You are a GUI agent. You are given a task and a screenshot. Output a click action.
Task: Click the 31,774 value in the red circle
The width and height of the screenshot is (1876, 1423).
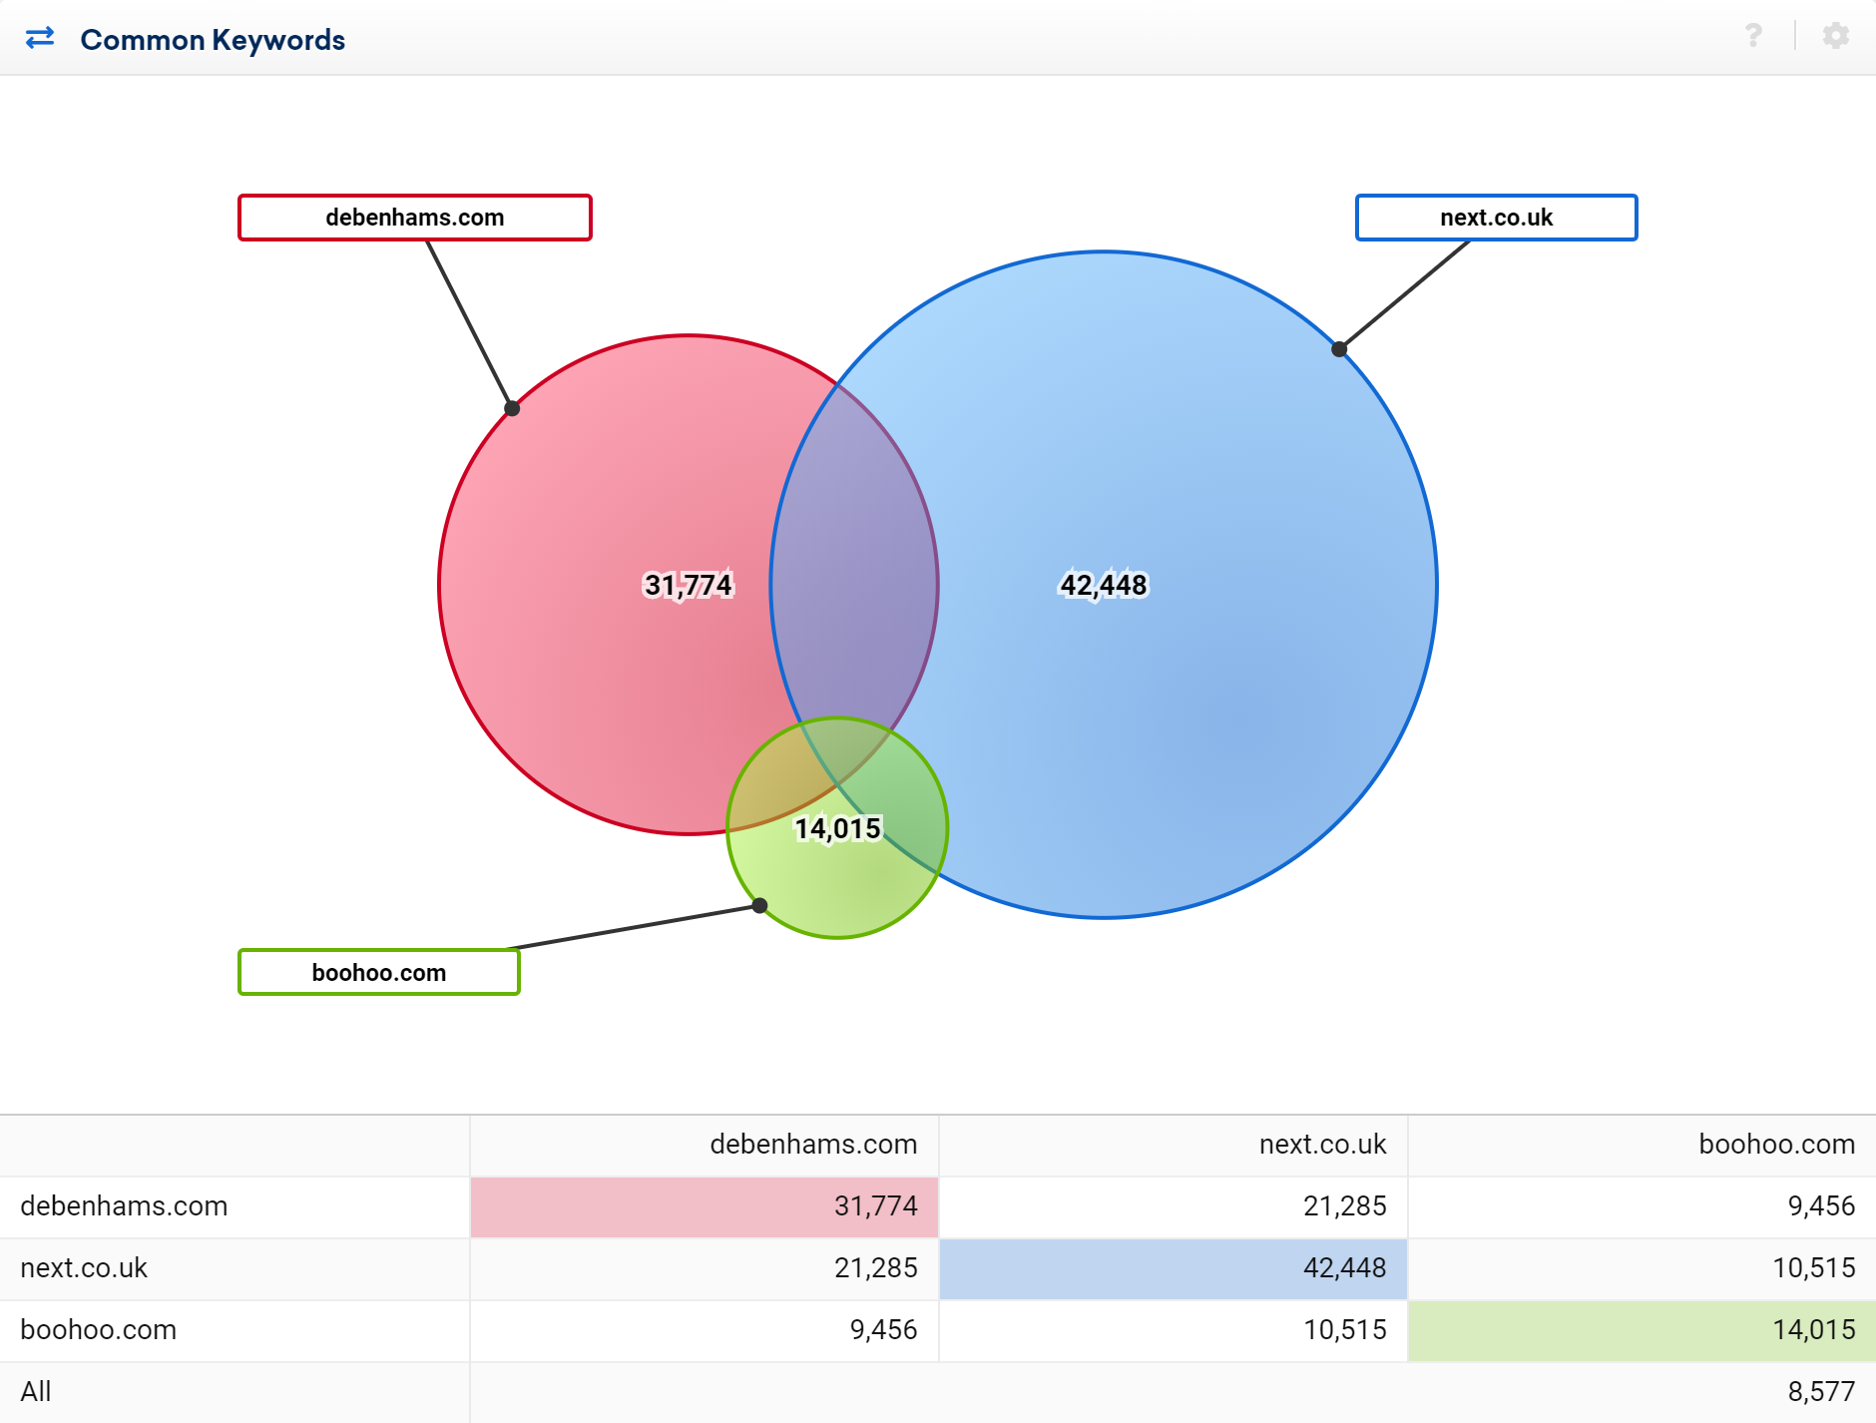(x=689, y=585)
